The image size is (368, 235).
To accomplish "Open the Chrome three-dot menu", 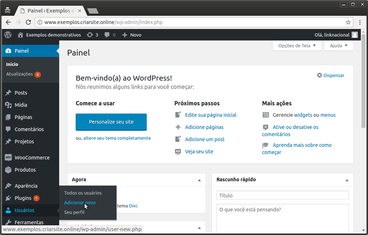I will point(360,22).
